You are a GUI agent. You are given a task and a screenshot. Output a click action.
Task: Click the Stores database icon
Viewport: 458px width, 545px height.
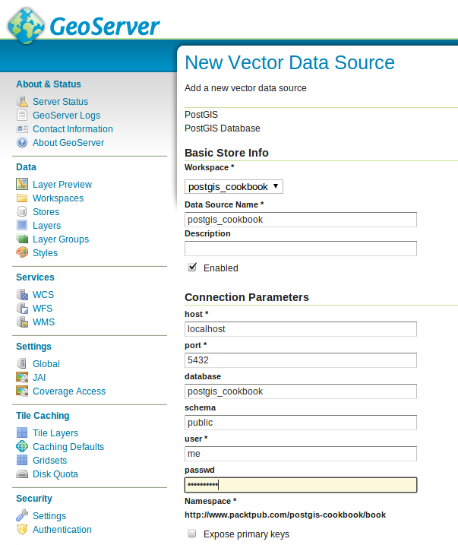point(22,212)
